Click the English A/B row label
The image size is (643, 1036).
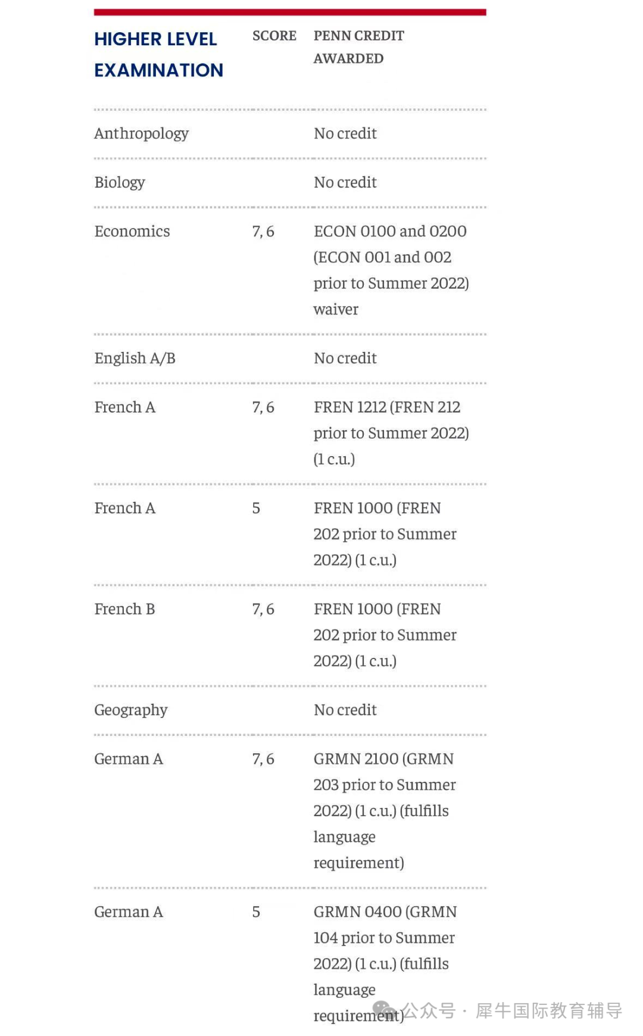pos(135,358)
